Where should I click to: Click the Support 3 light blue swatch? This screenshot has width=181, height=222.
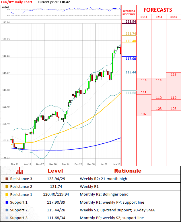[7, 218]
